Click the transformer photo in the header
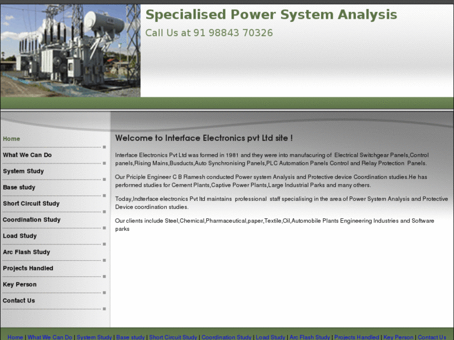The width and height of the screenshot is (454, 340). click(x=70, y=49)
